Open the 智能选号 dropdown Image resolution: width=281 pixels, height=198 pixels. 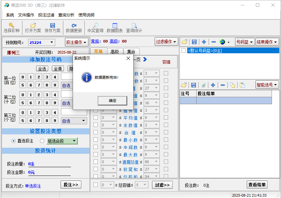coord(267,85)
